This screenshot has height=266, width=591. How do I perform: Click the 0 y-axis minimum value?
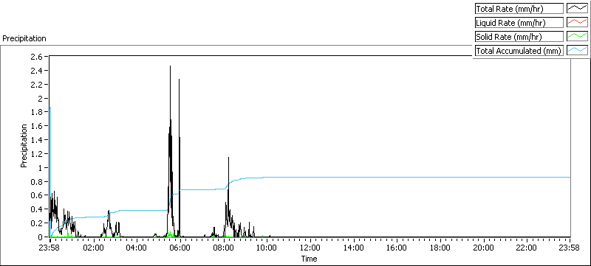coord(41,237)
